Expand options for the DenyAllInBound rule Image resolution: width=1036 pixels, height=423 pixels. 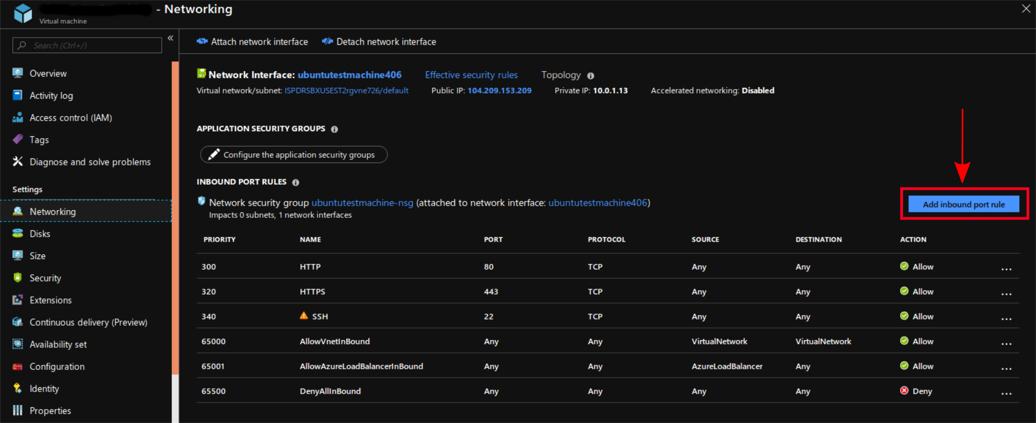tap(1006, 393)
